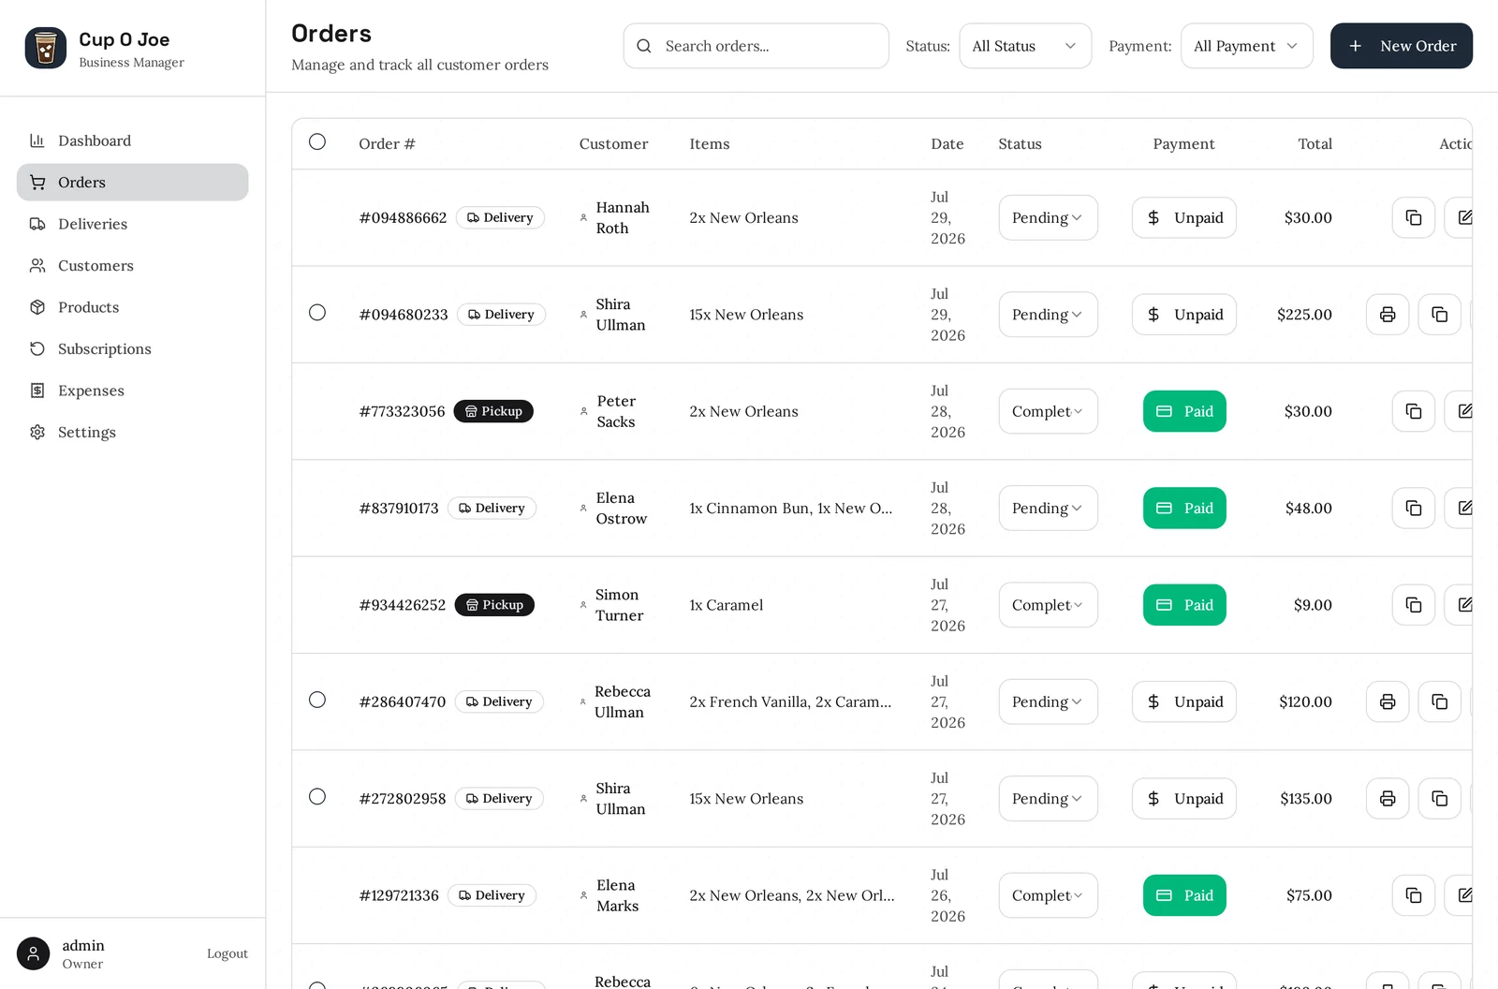The width and height of the screenshot is (1498, 989).
Task: Click Unpaid button for order #286407470
Action: [1183, 701]
